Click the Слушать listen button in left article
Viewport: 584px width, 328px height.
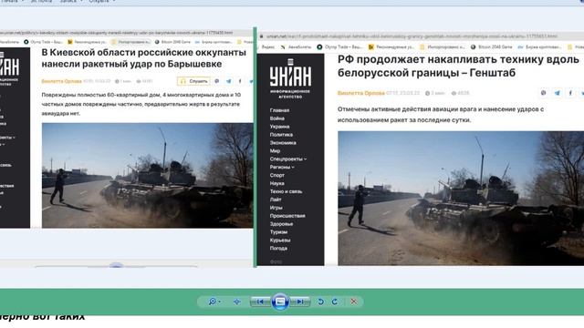(193, 81)
